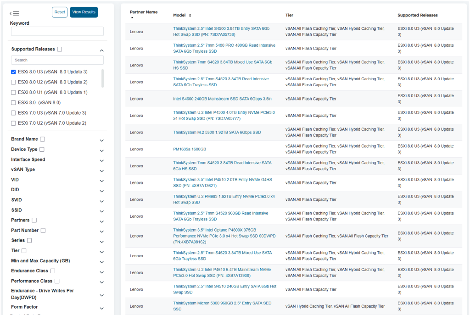This screenshot has width=470, height=315.
Task: Focus the Keyword input field
Action: tap(57, 31)
